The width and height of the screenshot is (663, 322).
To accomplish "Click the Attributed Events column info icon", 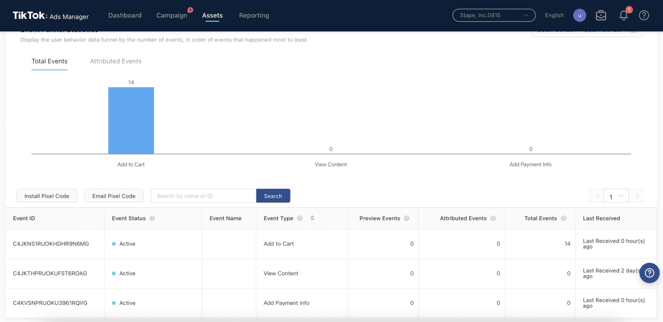I will [493, 218].
